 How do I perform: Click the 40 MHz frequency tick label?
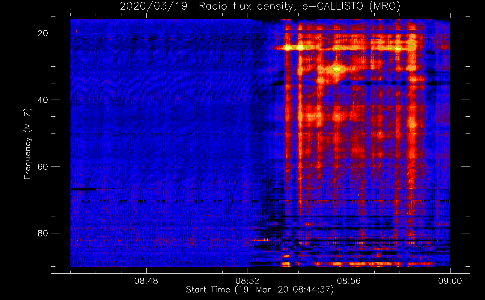(43, 100)
